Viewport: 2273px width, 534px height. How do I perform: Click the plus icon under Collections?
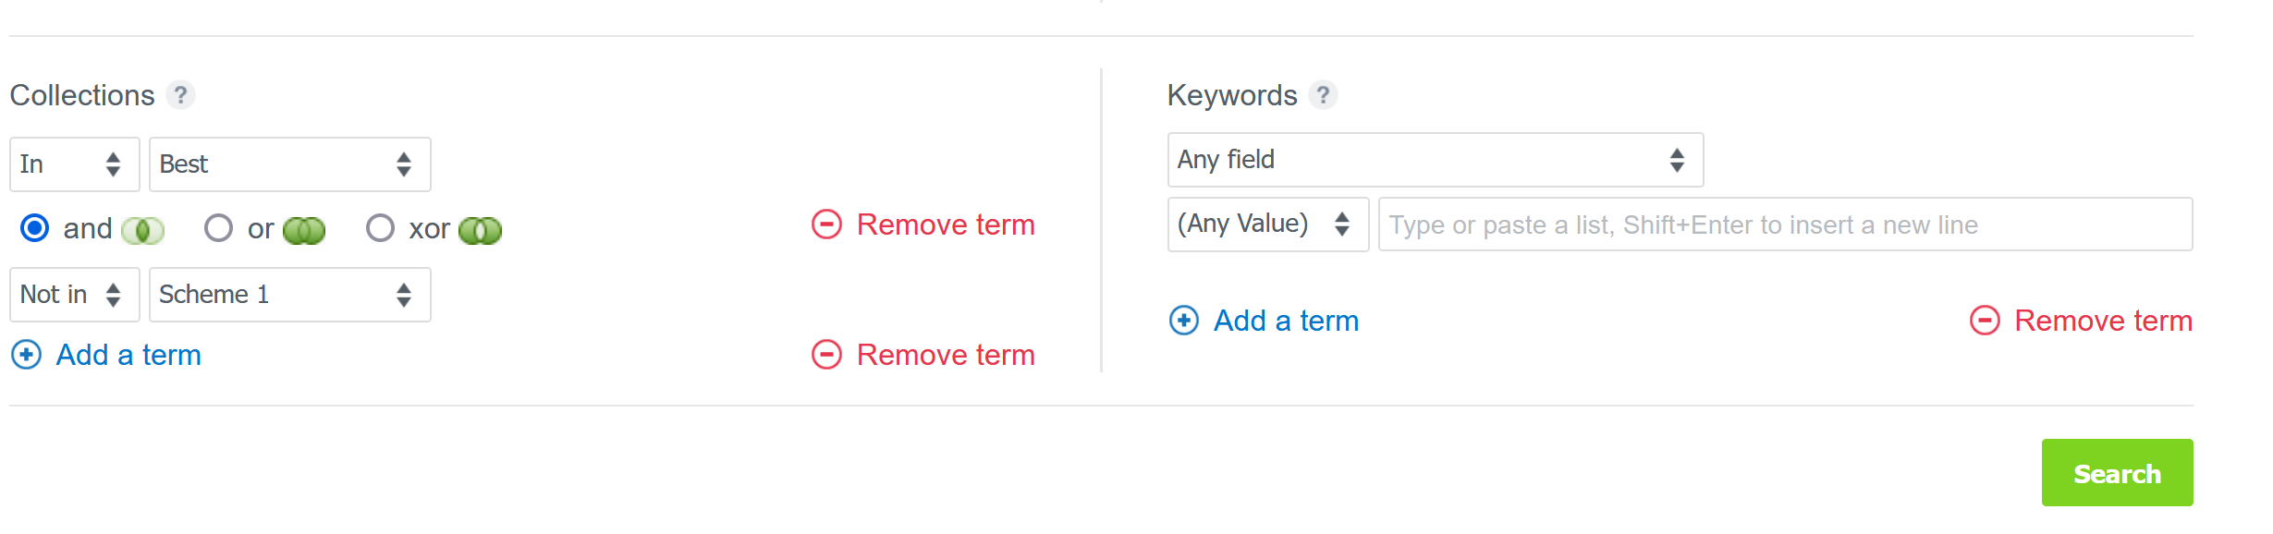click(x=27, y=355)
